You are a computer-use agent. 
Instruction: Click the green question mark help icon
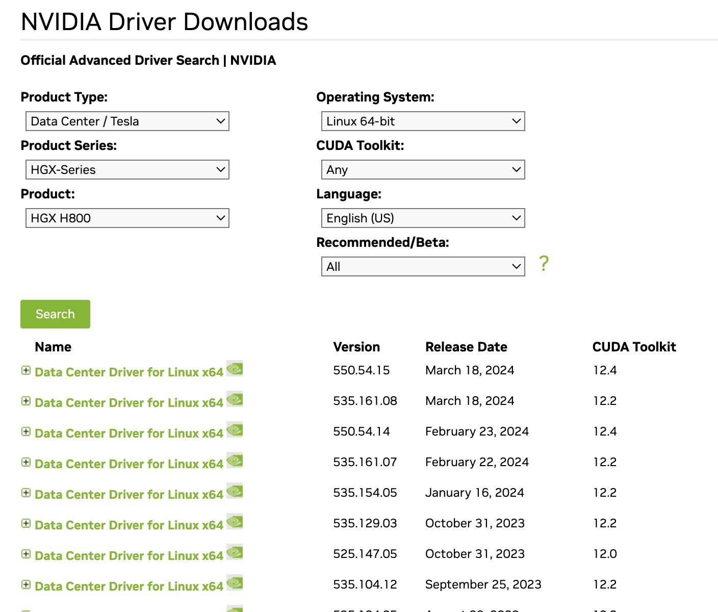[x=544, y=264]
